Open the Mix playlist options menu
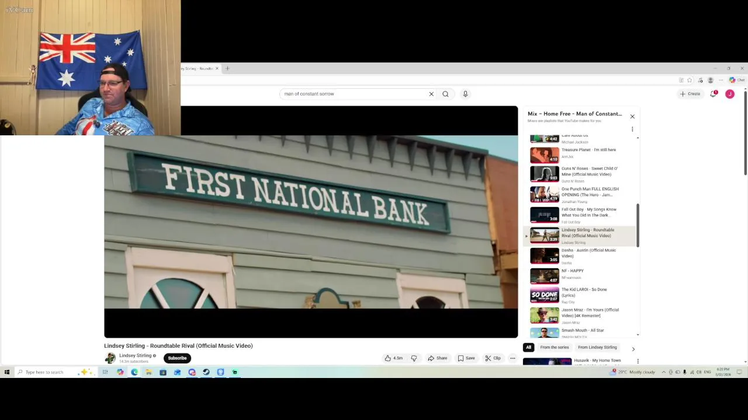Image resolution: width=748 pixels, height=420 pixels. 632,129
